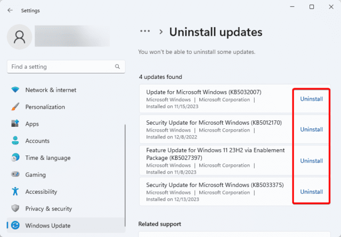Click the Gaming controller icon
This screenshot has width=341, height=237.
point(15,174)
